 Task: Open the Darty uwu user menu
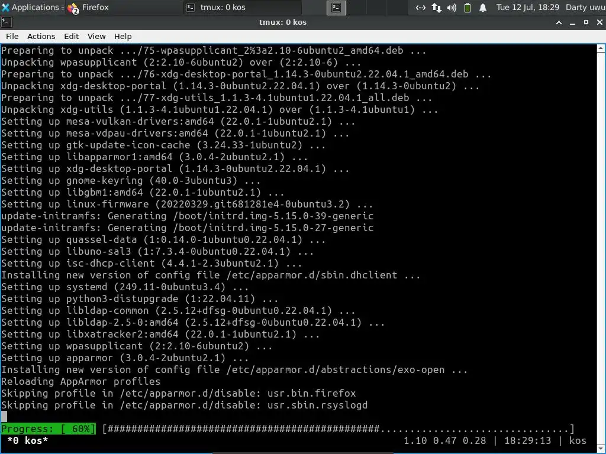click(x=585, y=7)
